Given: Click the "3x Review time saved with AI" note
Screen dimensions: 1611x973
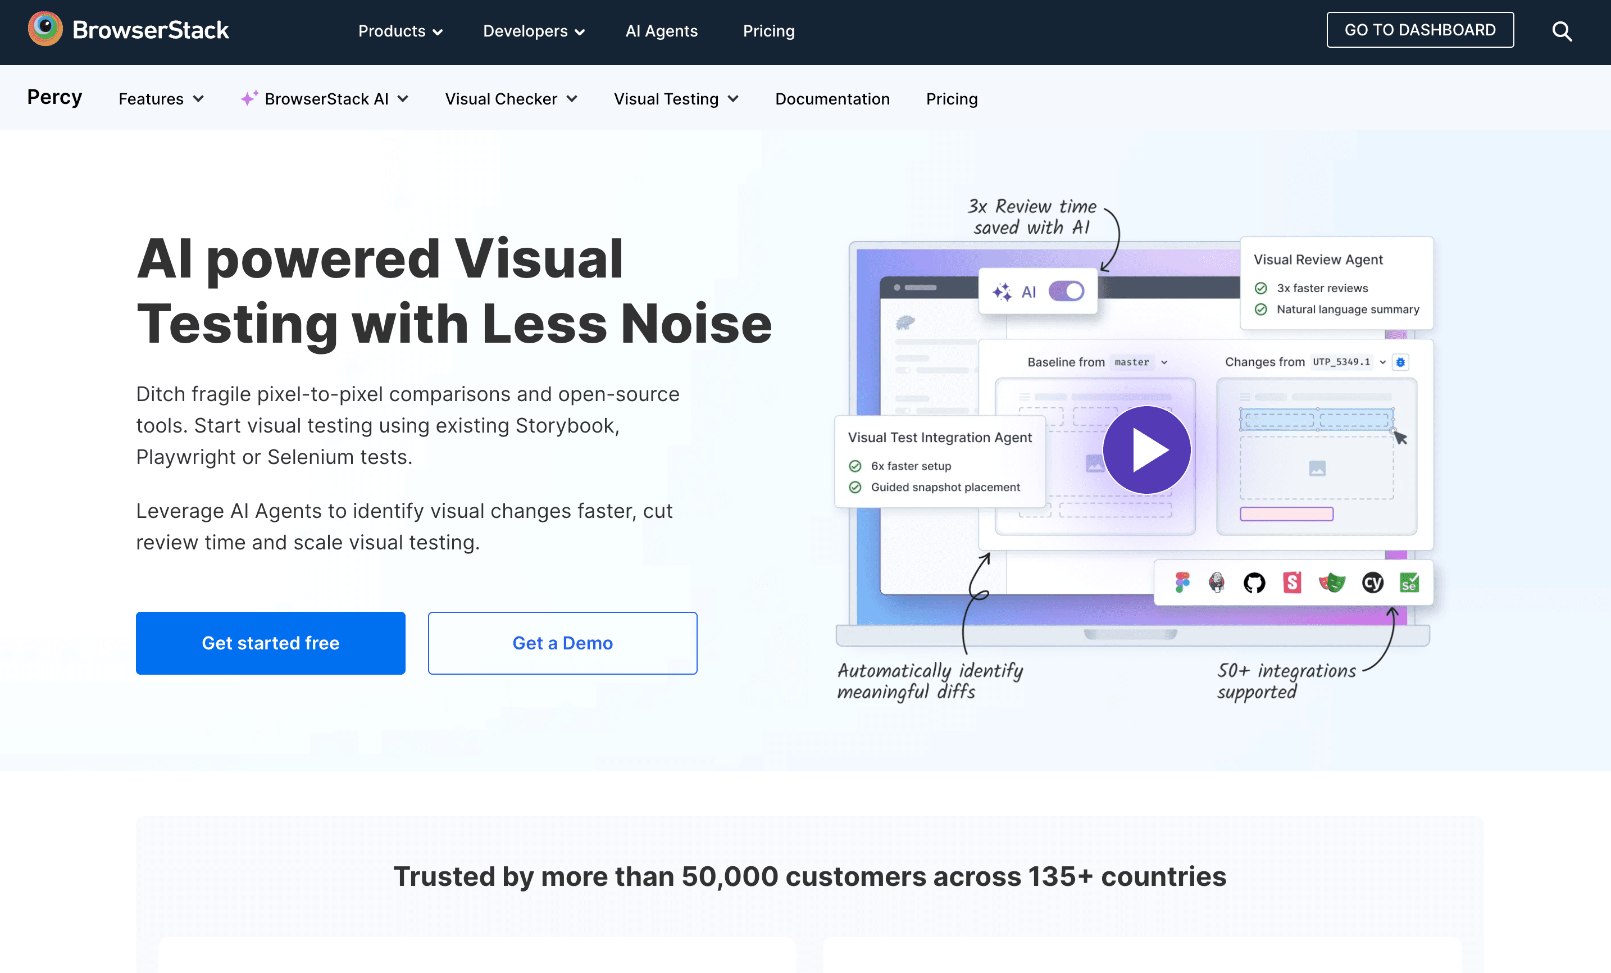Looking at the screenshot, I should click(x=1032, y=217).
